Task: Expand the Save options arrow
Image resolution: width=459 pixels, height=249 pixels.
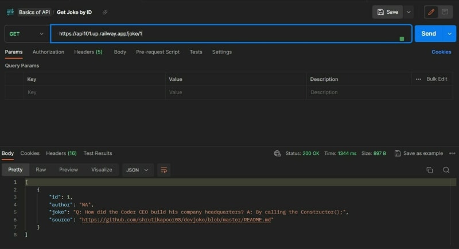Action: click(409, 12)
